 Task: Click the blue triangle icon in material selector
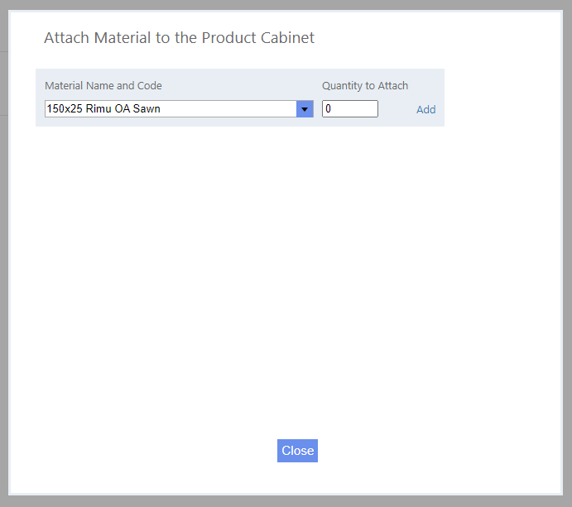click(x=305, y=109)
